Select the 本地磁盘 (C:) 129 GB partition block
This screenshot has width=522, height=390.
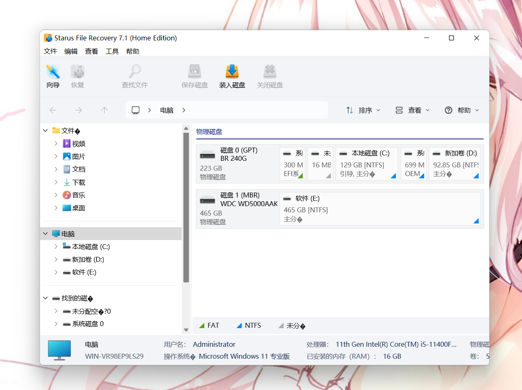367,164
